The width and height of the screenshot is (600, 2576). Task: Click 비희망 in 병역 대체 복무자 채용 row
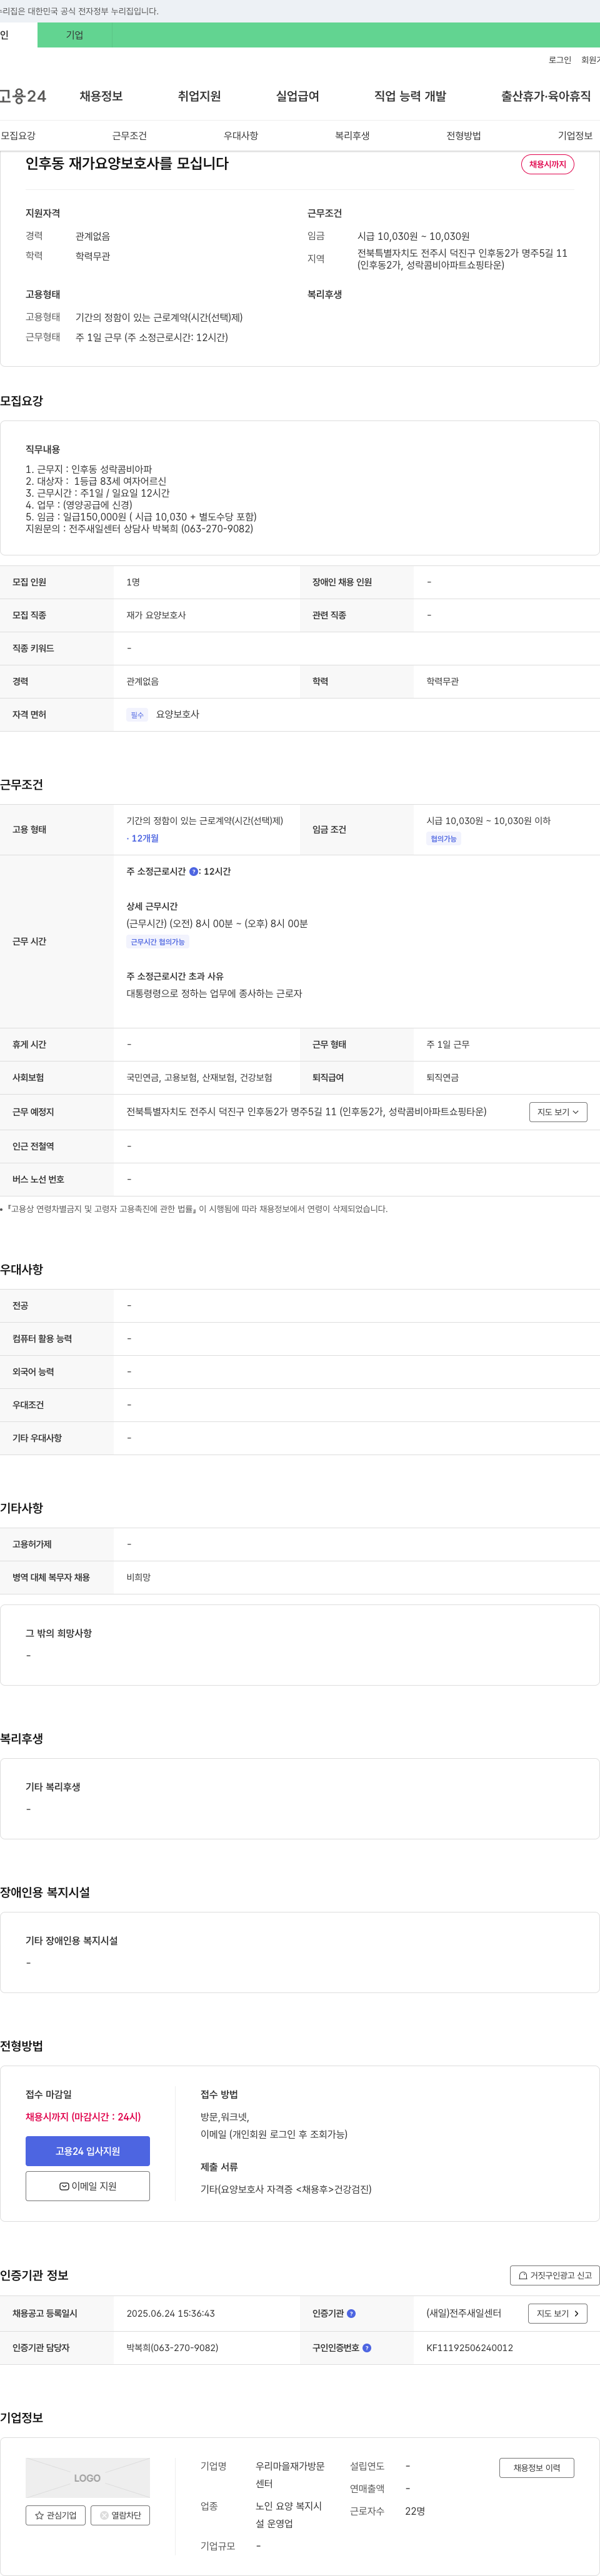(138, 1578)
